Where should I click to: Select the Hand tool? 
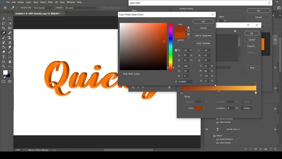pos(10,62)
